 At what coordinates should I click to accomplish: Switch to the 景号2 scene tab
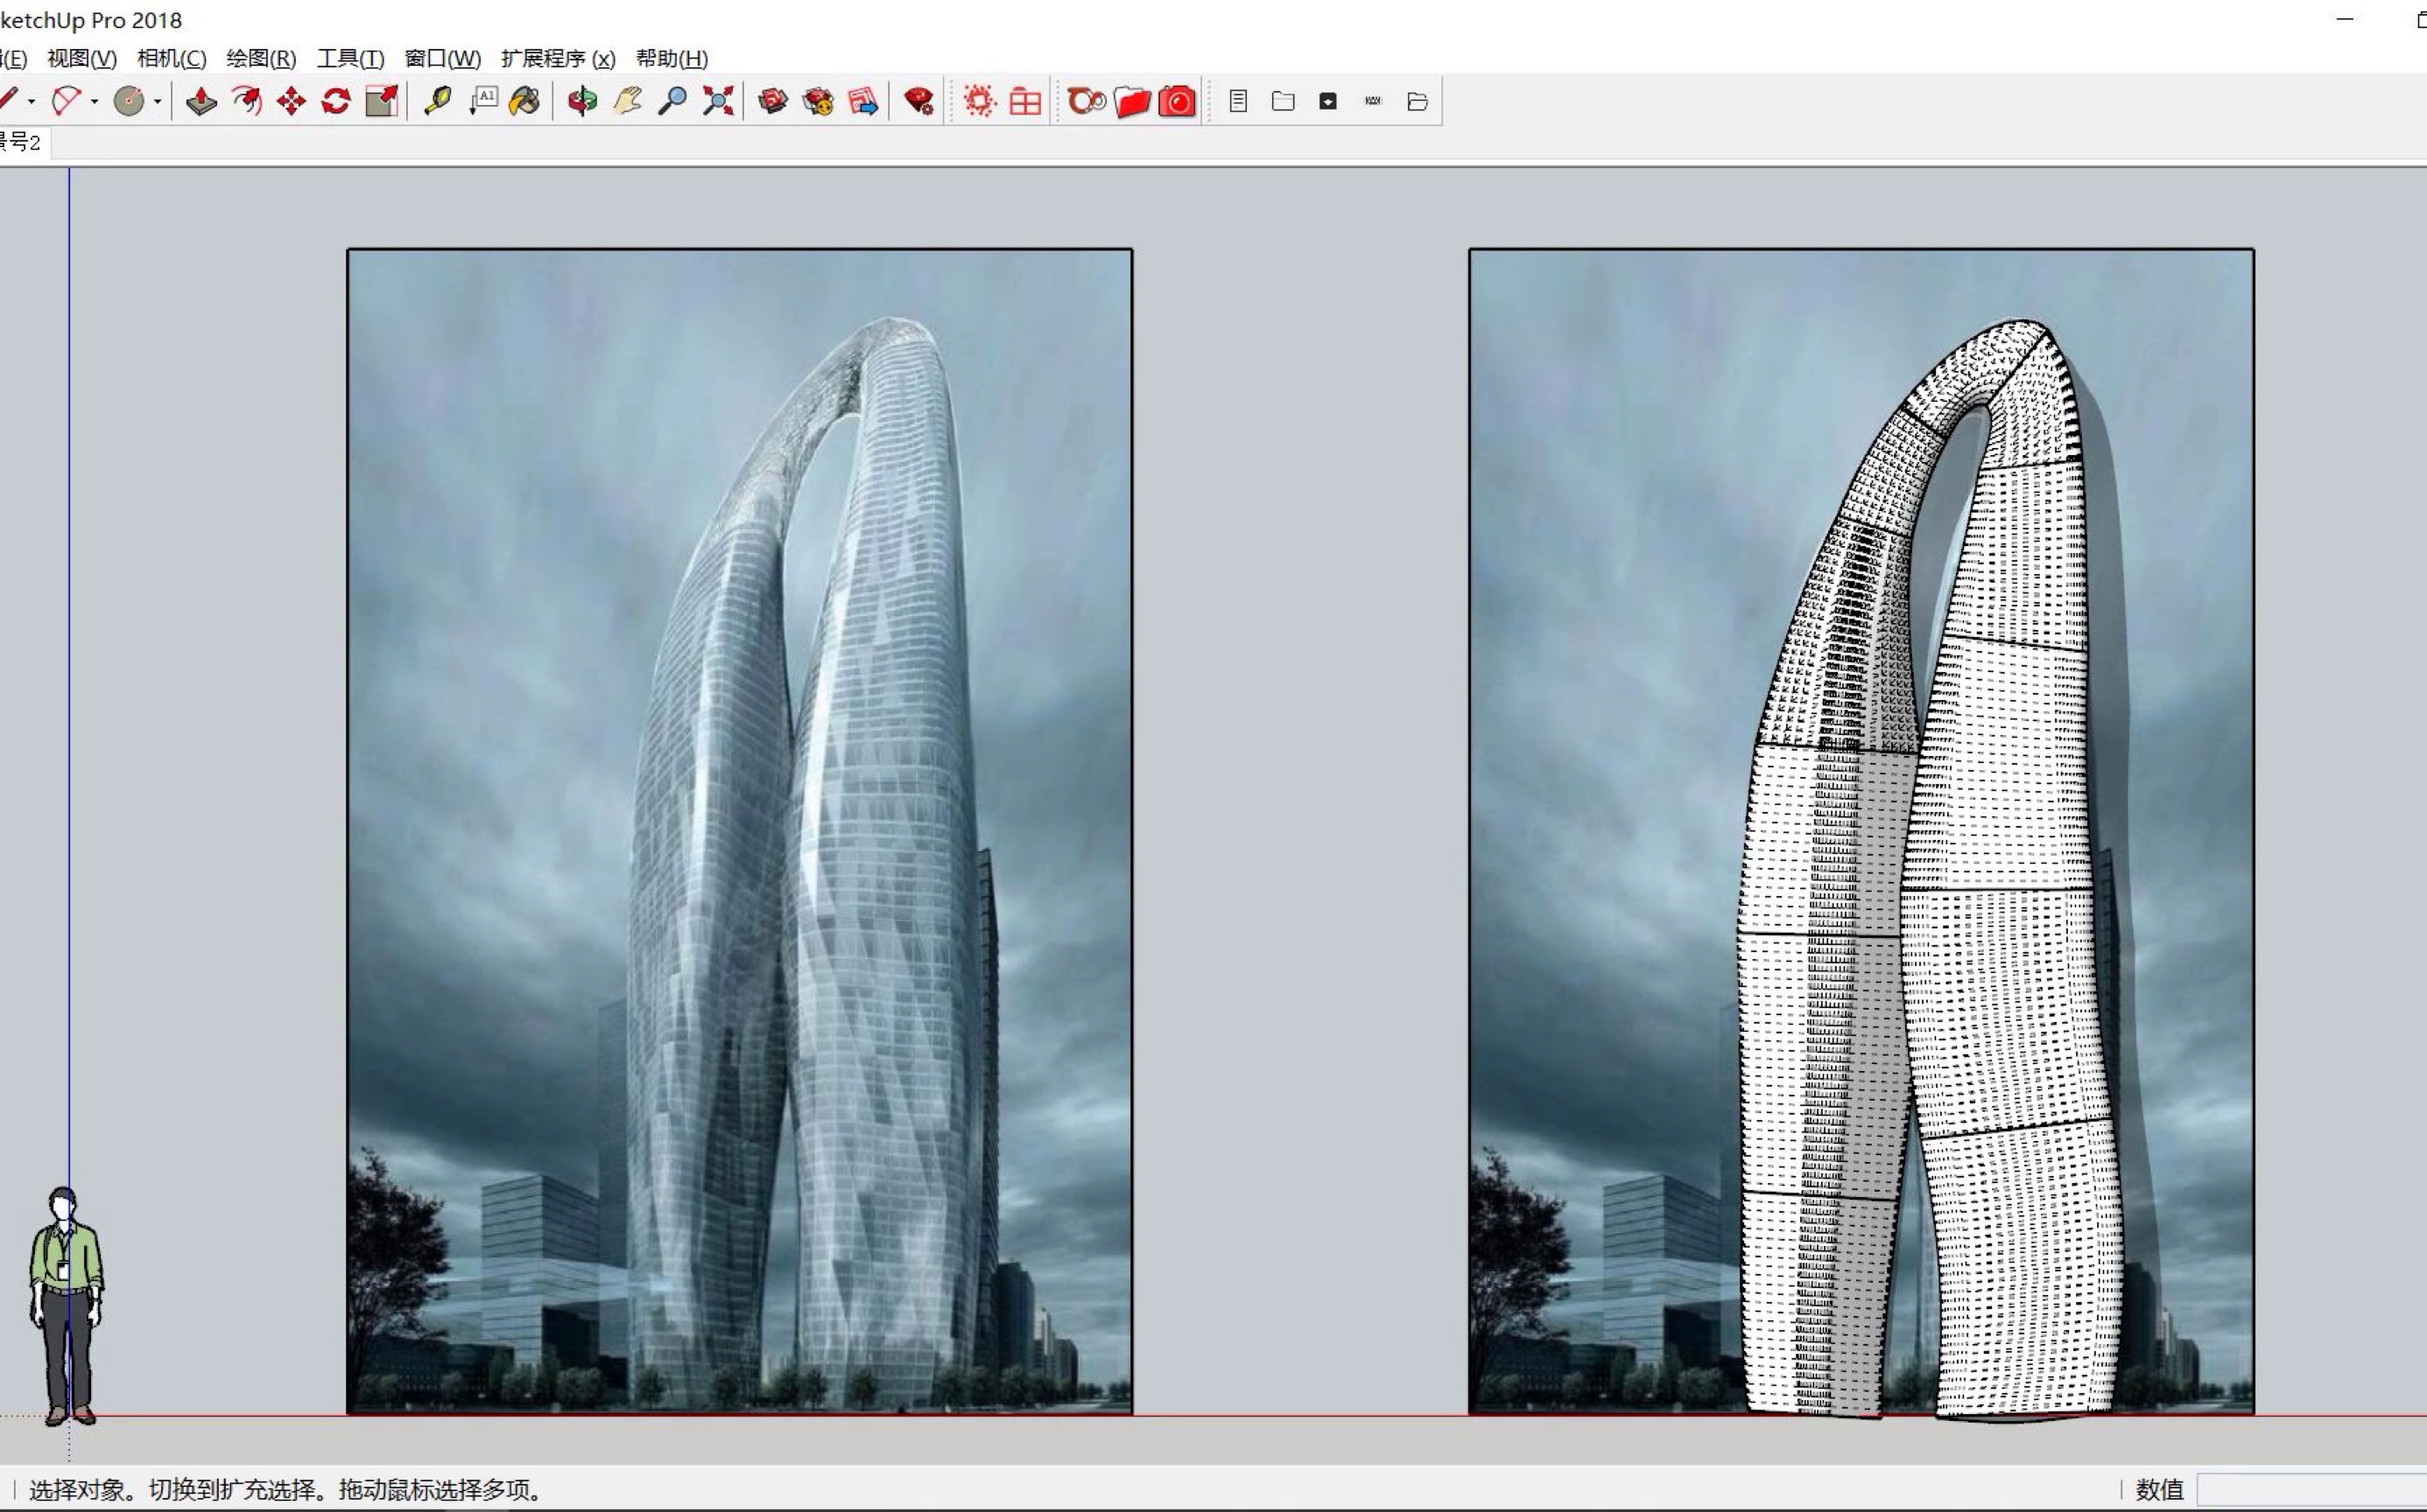tap(22, 142)
